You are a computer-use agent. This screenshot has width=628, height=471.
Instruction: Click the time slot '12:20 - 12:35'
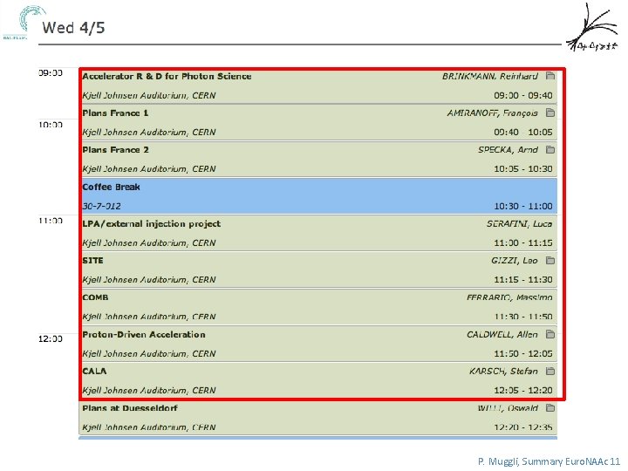tap(523, 427)
